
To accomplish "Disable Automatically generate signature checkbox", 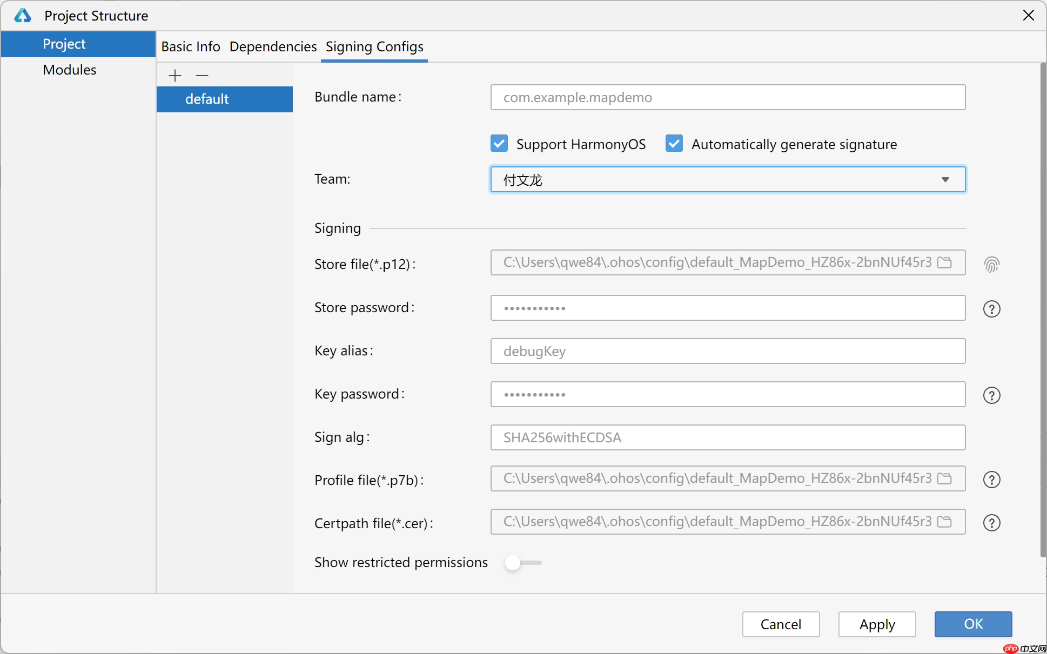I will (x=674, y=144).
